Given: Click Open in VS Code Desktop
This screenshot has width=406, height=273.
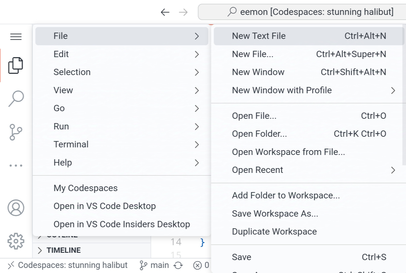Looking at the screenshot, I should 105,206.
